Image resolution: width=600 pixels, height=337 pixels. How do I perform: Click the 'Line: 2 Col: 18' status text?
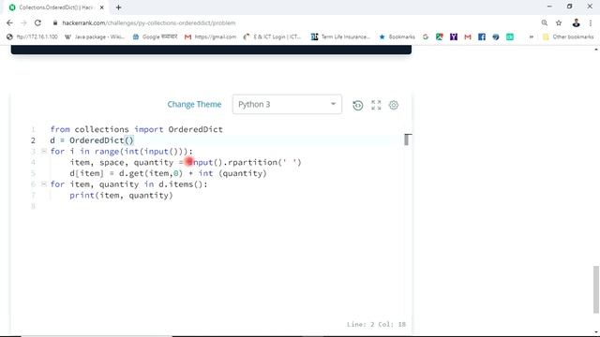tap(376, 324)
